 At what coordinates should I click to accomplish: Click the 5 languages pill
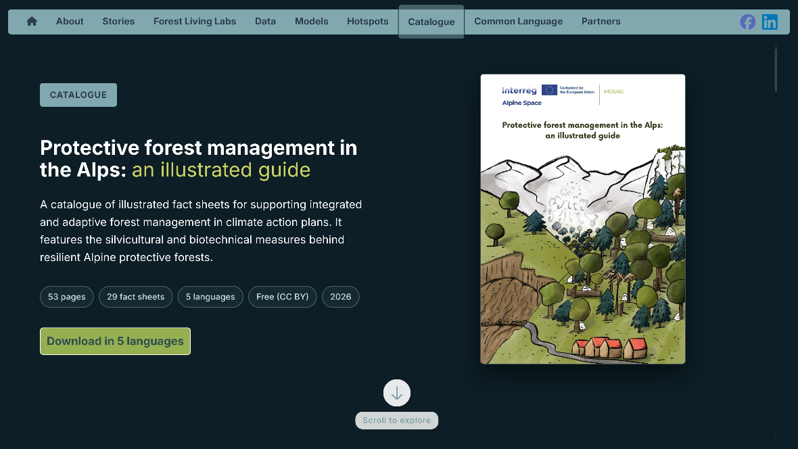210,297
